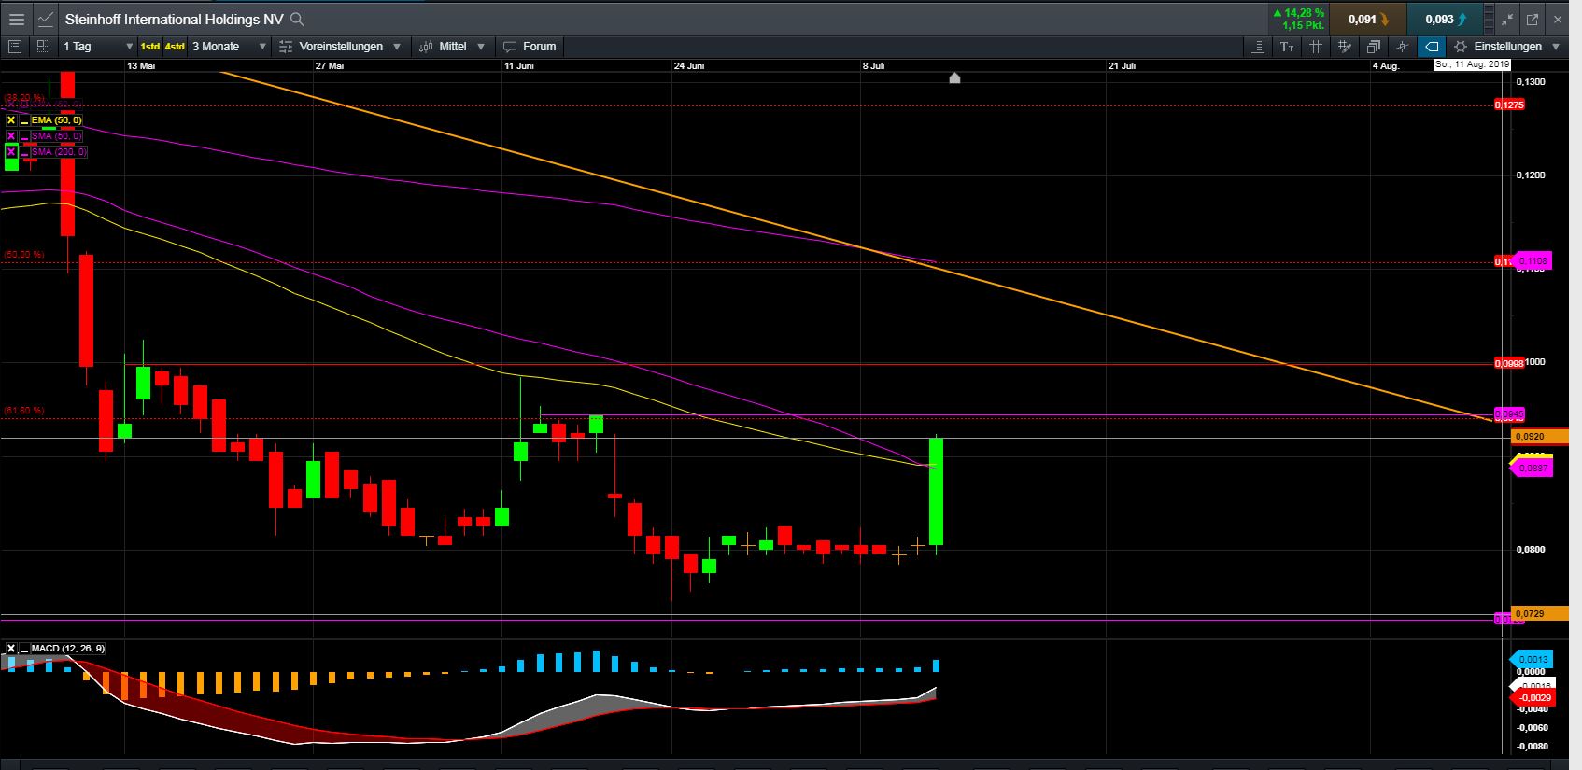Image resolution: width=1582 pixels, height=770 pixels.
Task: Click the magenta 0,0945 price tag
Action: tap(1510, 413)
